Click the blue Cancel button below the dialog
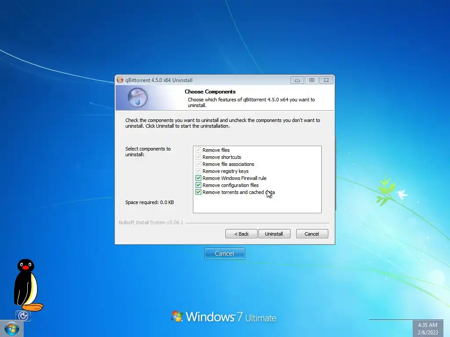 tap(225, 254)
